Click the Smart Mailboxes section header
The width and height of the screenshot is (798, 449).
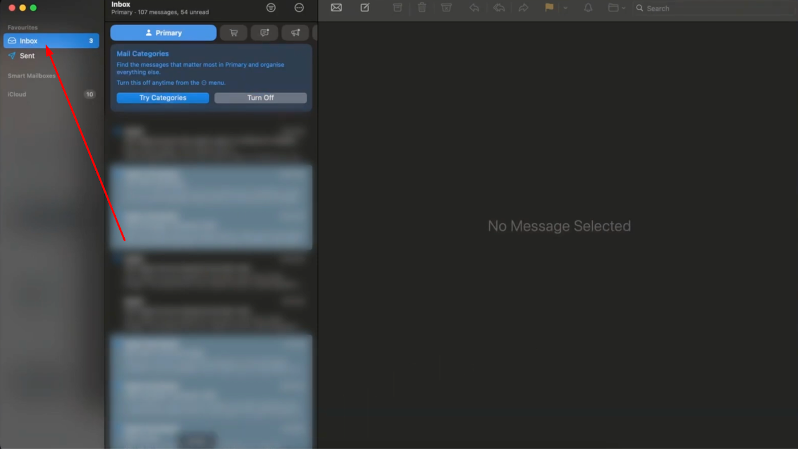[x=32, y=76]
